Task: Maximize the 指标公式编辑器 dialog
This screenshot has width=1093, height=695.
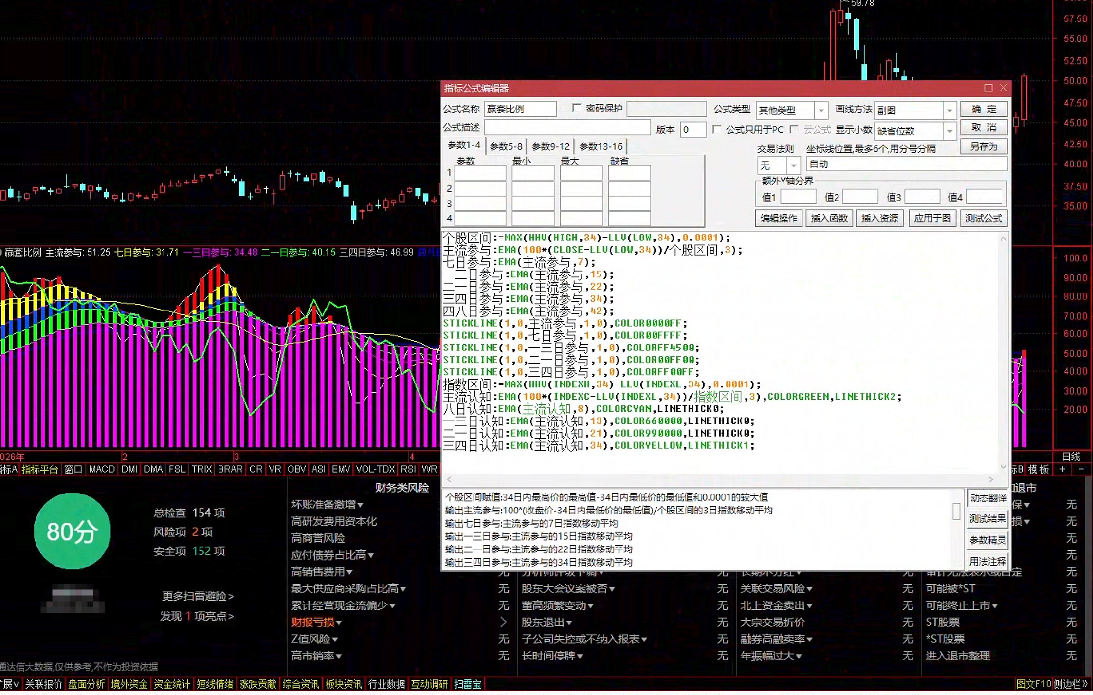Action: click(988, 88)
